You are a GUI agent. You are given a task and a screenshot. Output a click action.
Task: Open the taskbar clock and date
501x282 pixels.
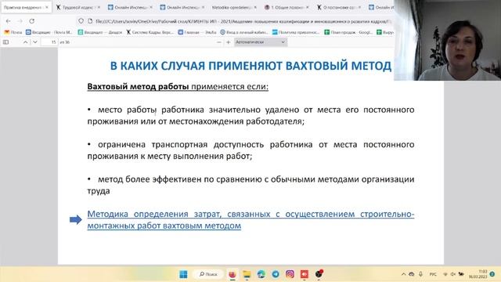478,274
